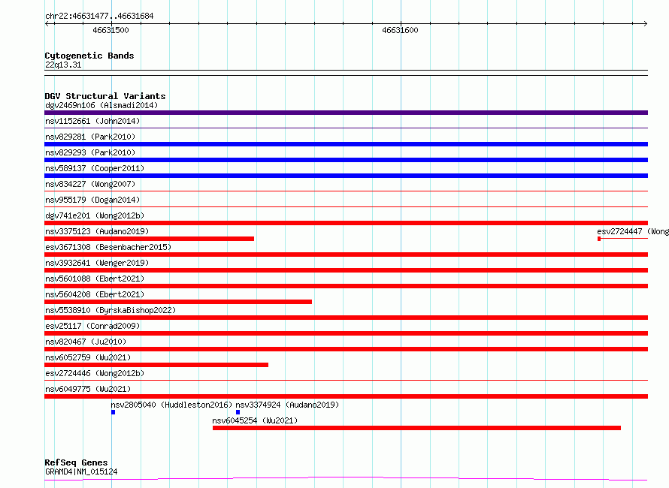Click the nsv5604208 (Ebert2021) label
The image size is (669, 488).
(x=95, y=294)
